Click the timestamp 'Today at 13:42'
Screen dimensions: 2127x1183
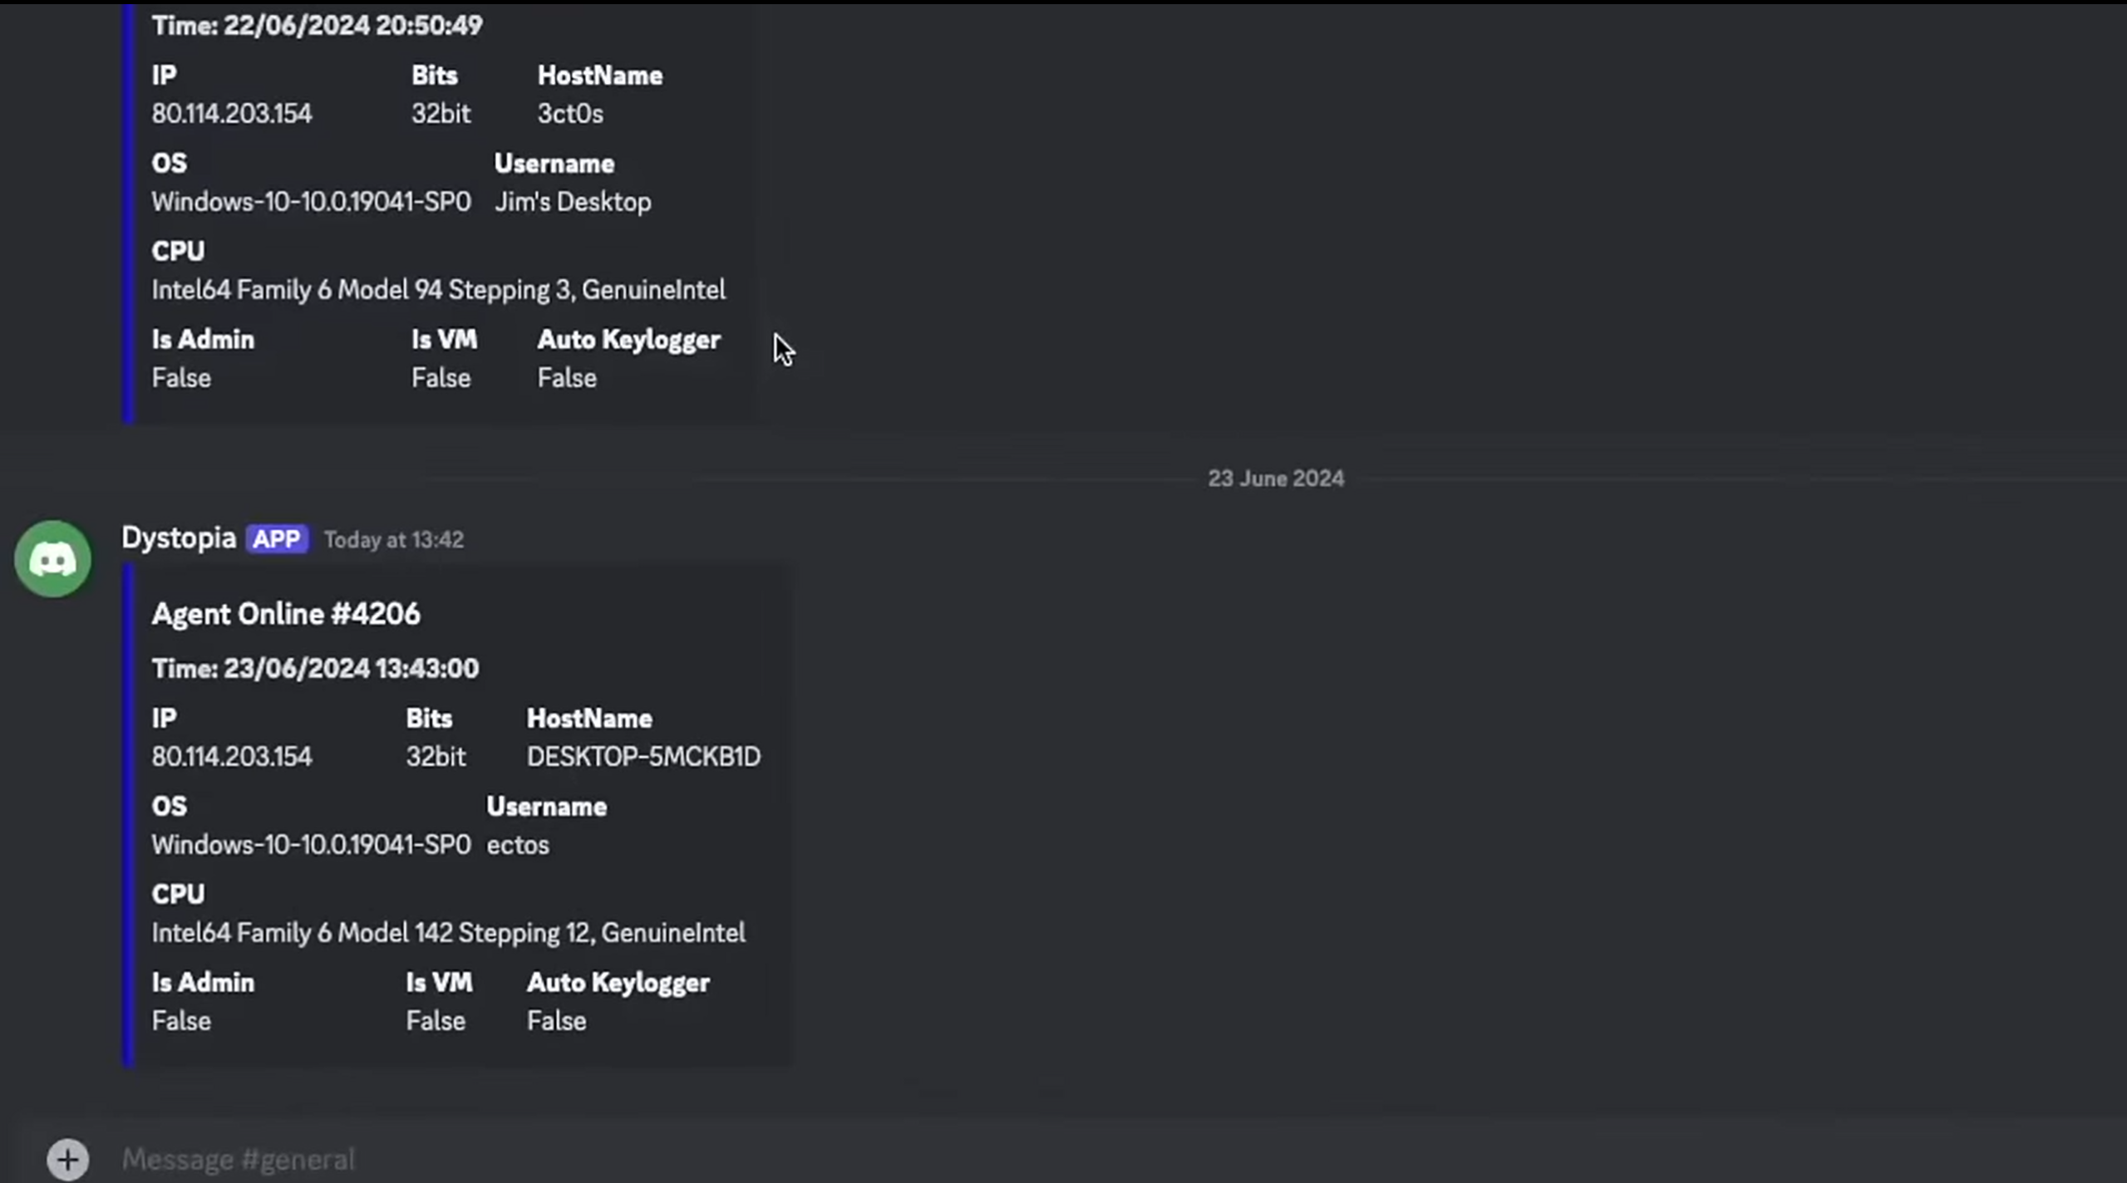(392, 539)
